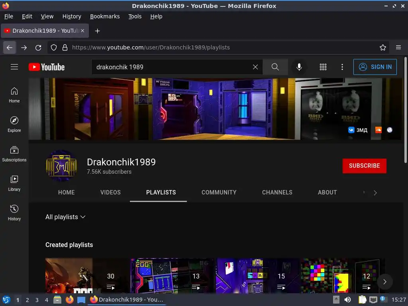Open Explore in the YouTube sidebar
408x306 pixels.
pyautogui.click(x=14, y=124)
